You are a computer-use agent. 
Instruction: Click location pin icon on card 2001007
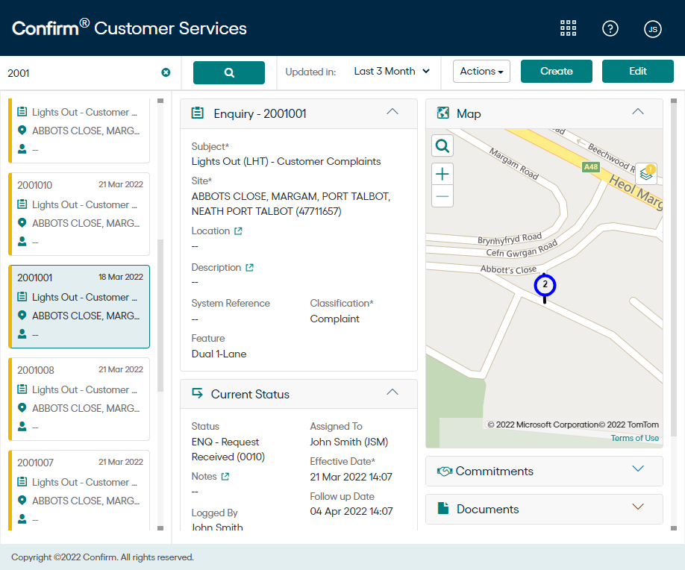point(22,500)
